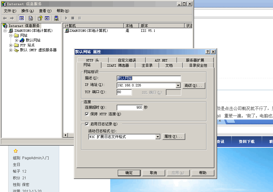The width and height of the screenshot is (273, 192).
Task: Click the TCP 端口 input field
Action: [124, 92]
